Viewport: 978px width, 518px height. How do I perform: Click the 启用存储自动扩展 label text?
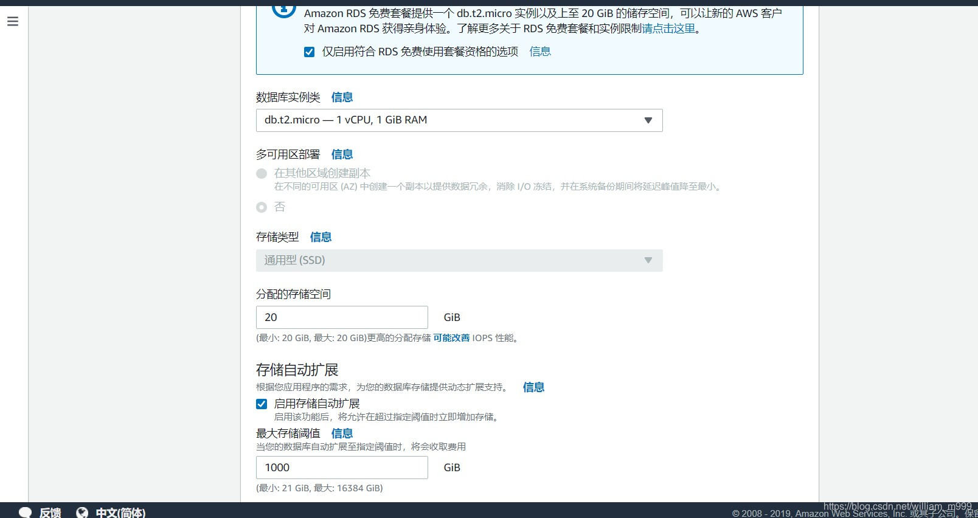pos(317,404)
